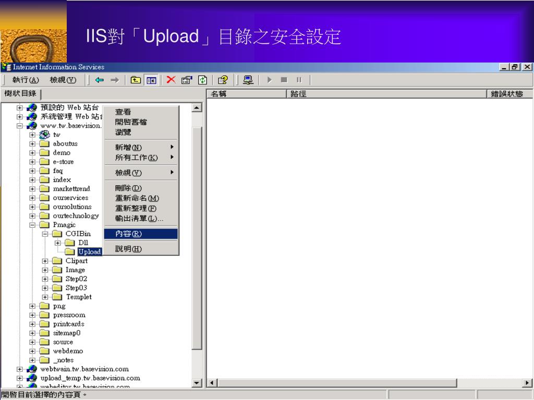The image size is (534, 400).
Task: Expand the Image folder node
Action: 45,270
